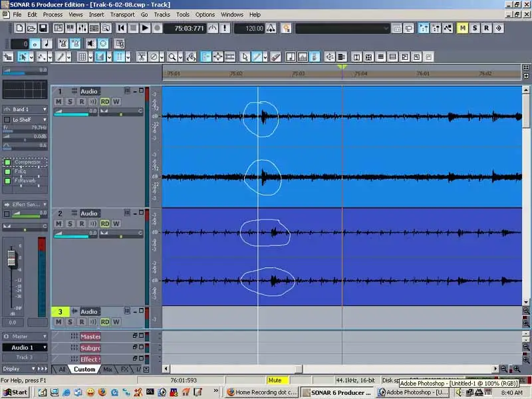Solo track 2 with its S button
Image resolution: width=532 pixels, height=399 pixels.
[x=70, y=223]
